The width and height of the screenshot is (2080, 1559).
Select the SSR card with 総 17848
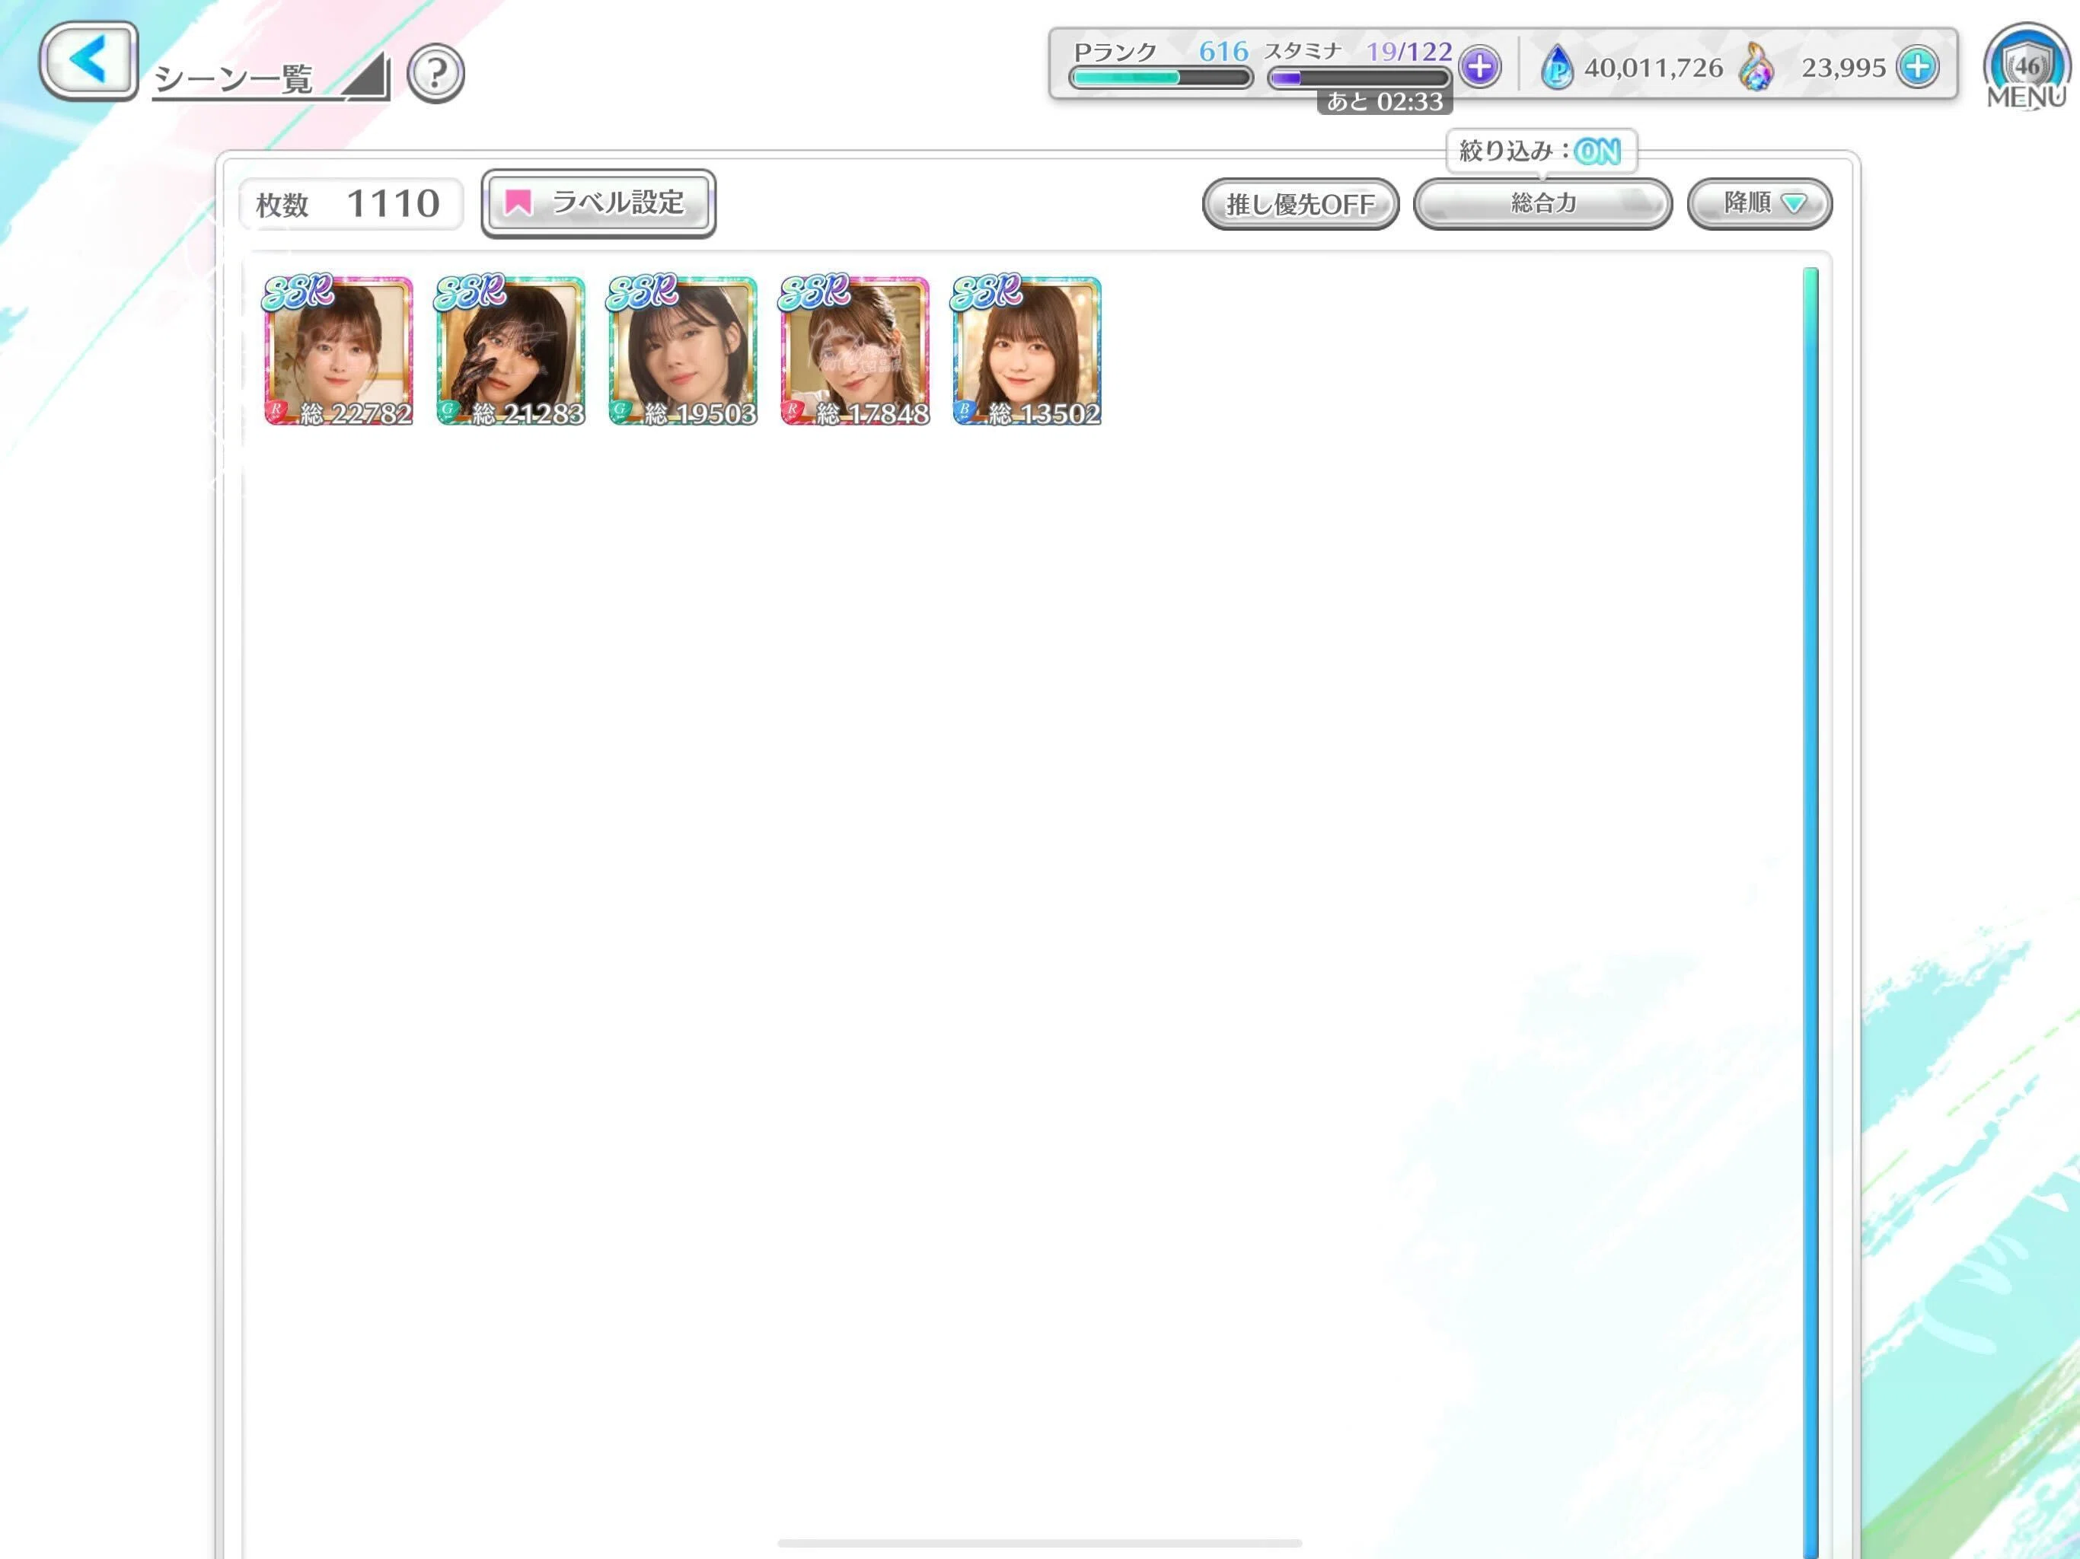pos(855,351)
